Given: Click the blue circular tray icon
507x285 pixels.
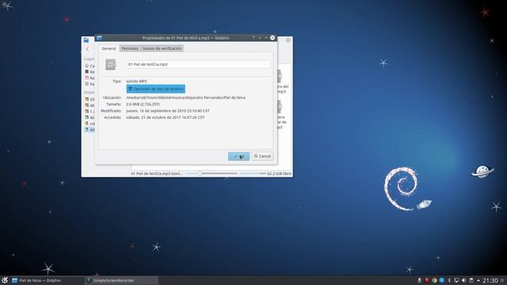Looking at the screenshot, I should [442, 280].
